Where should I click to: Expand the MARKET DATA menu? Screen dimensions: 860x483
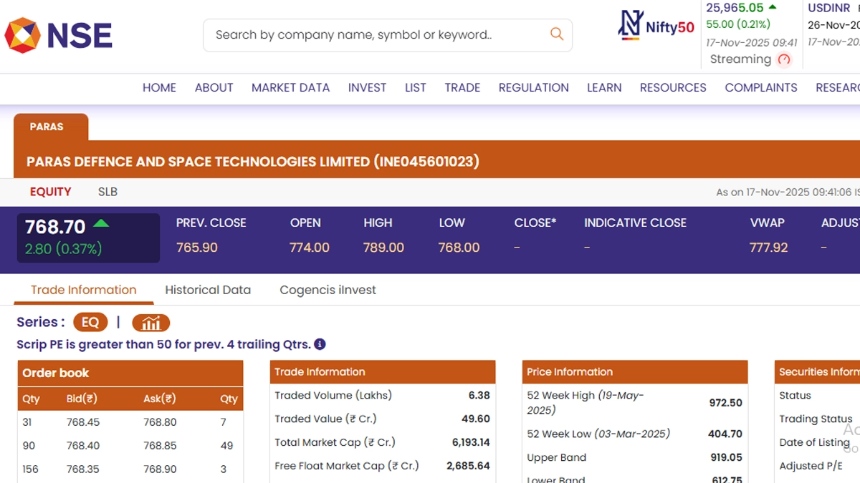click(x=290, y=87)
